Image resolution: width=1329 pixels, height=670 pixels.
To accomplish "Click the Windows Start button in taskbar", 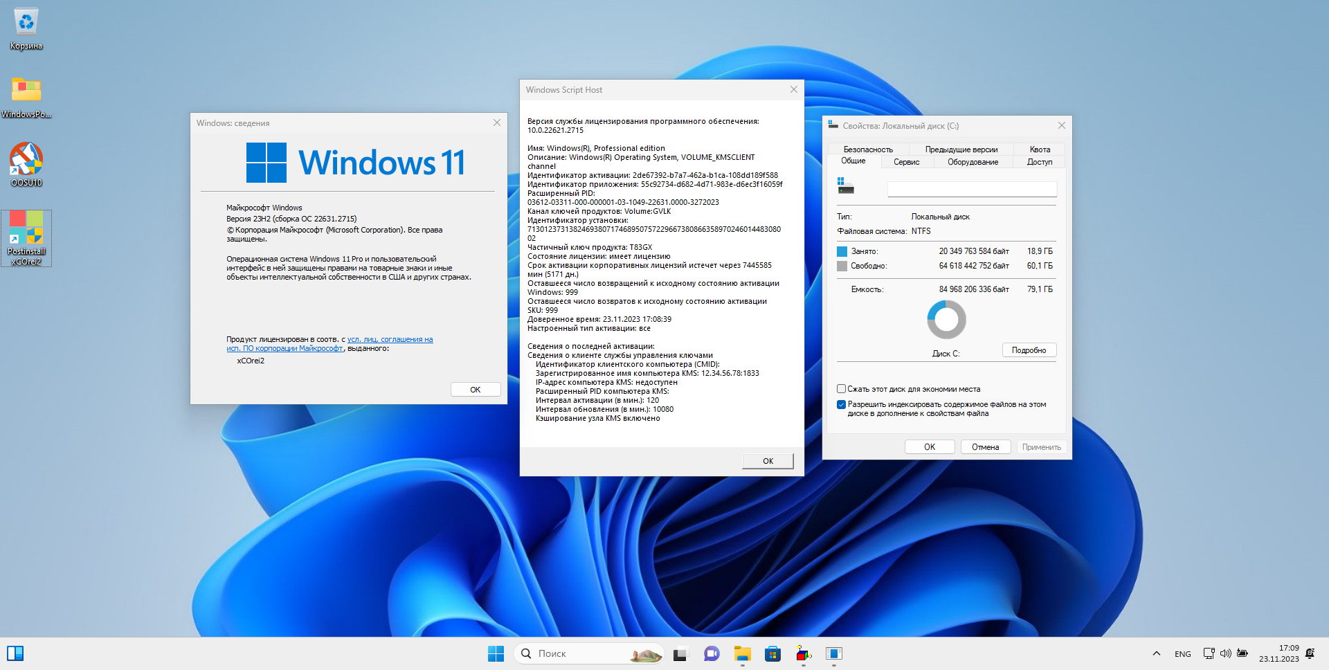I will (496, 653).
